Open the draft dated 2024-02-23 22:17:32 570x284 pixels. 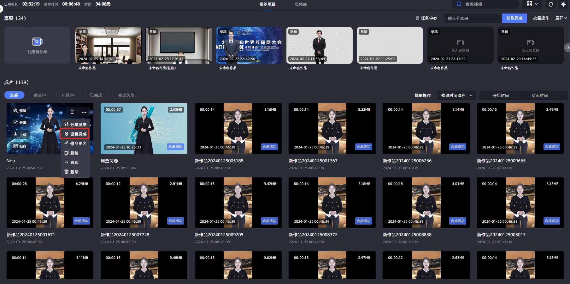[460, 45]
